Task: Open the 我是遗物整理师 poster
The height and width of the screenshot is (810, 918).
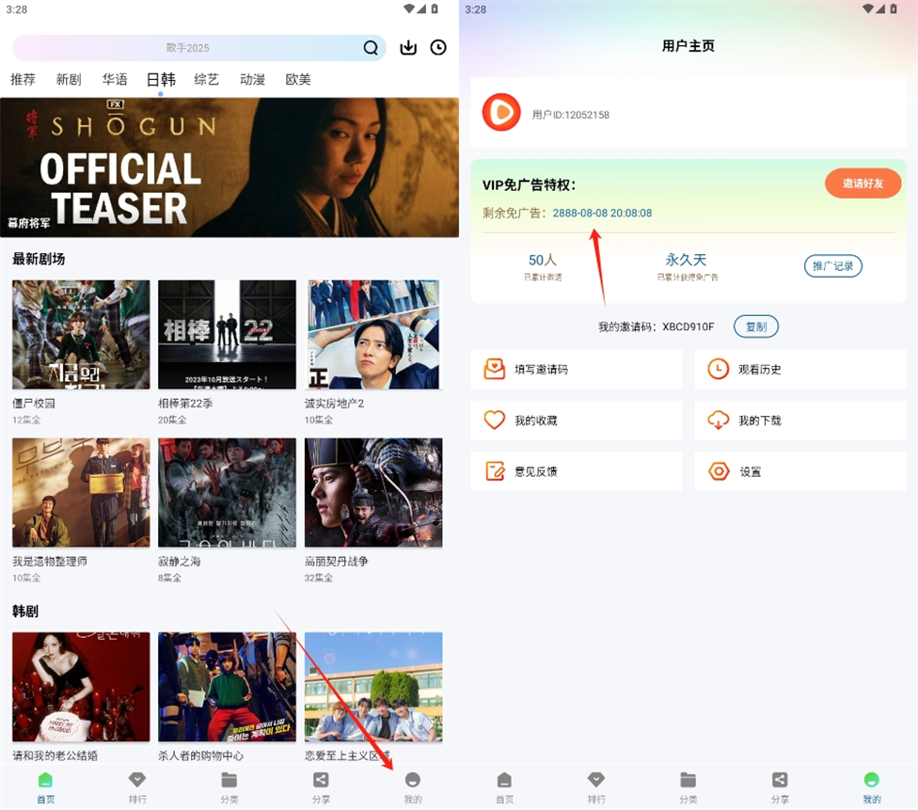Action: [x=81, y=493]
